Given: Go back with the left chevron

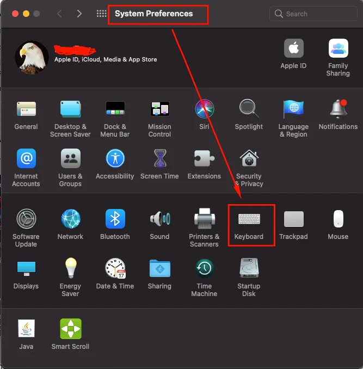Looking at the screenshot, I should (60, 14).
